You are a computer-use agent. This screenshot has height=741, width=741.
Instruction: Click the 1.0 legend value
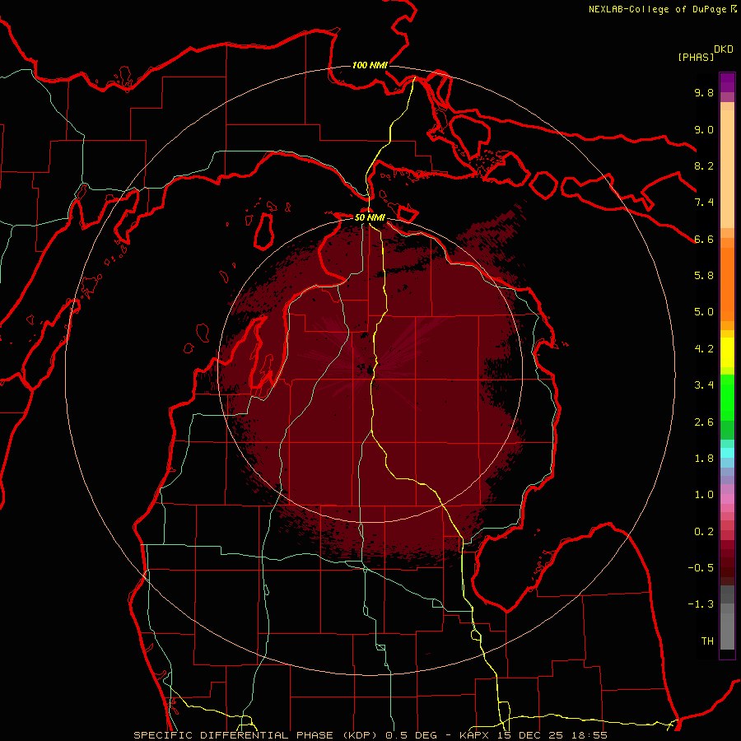point(704,495)
